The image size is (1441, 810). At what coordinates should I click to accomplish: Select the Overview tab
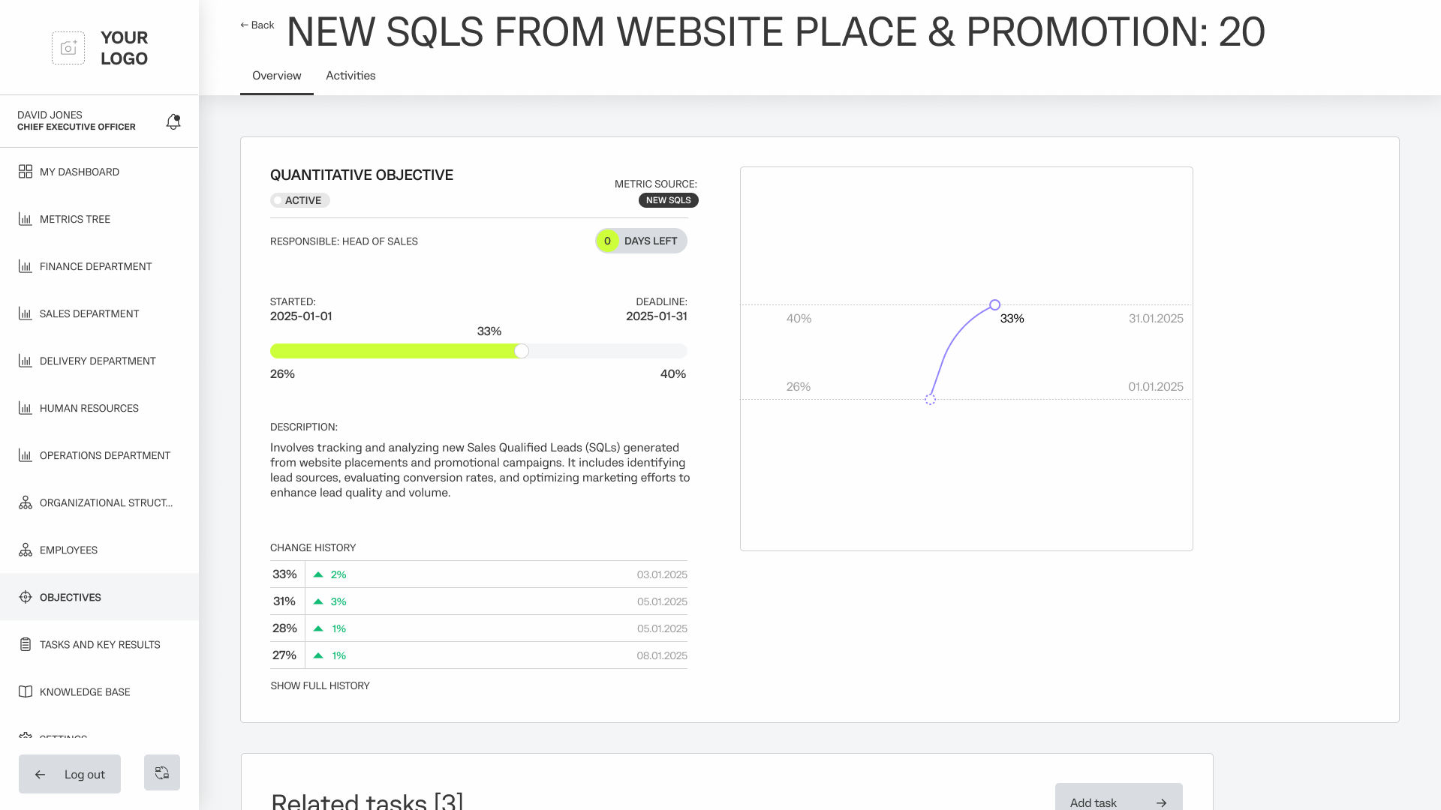coord(276,76)
